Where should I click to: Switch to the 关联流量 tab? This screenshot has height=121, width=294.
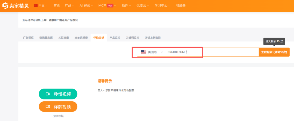pyautogui.click(x=63, y=38)
